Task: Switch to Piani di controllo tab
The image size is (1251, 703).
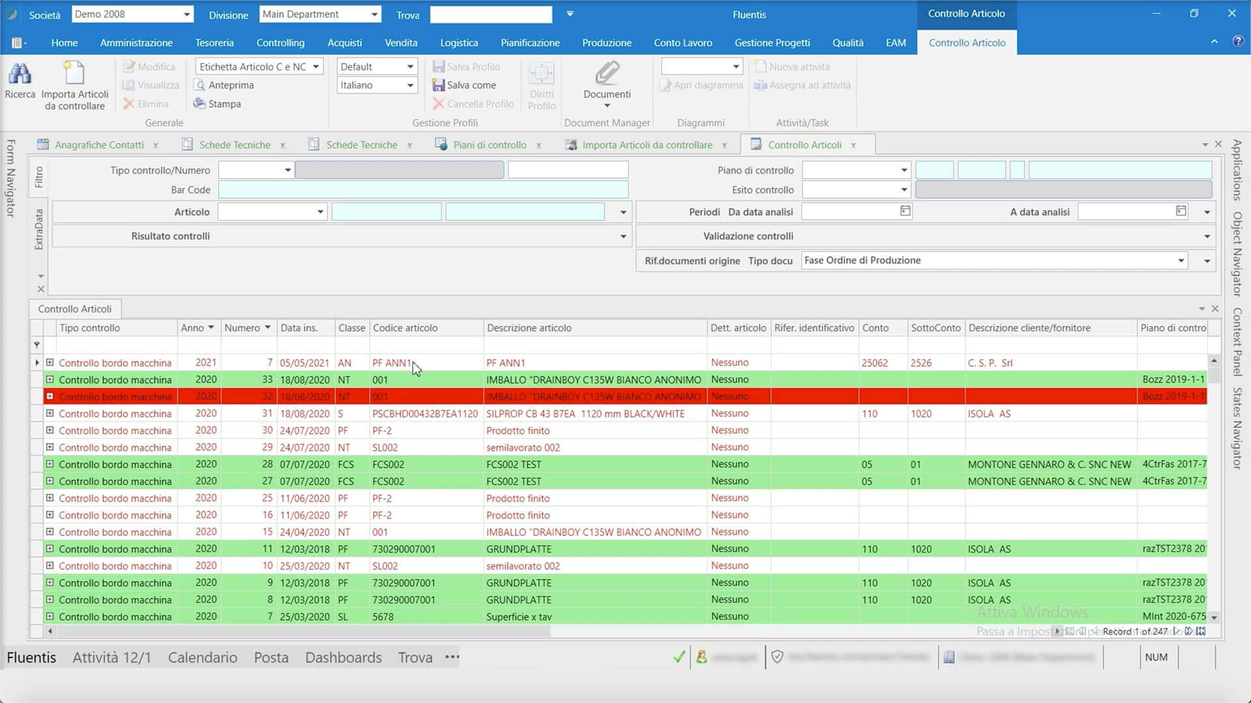Action: [x=489, y=145]
